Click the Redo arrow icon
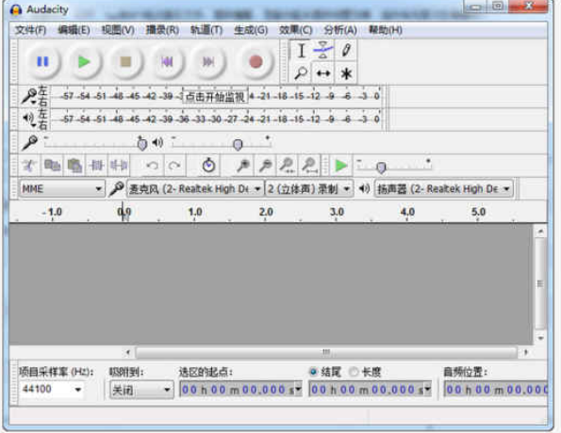561x433 pixels. coord(174,166)
